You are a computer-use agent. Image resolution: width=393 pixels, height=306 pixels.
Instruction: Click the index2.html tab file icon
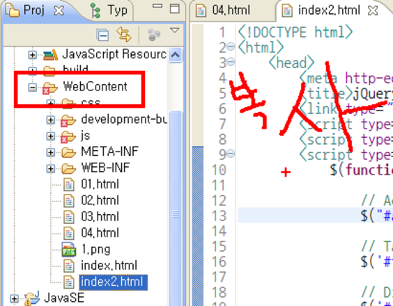287,10
